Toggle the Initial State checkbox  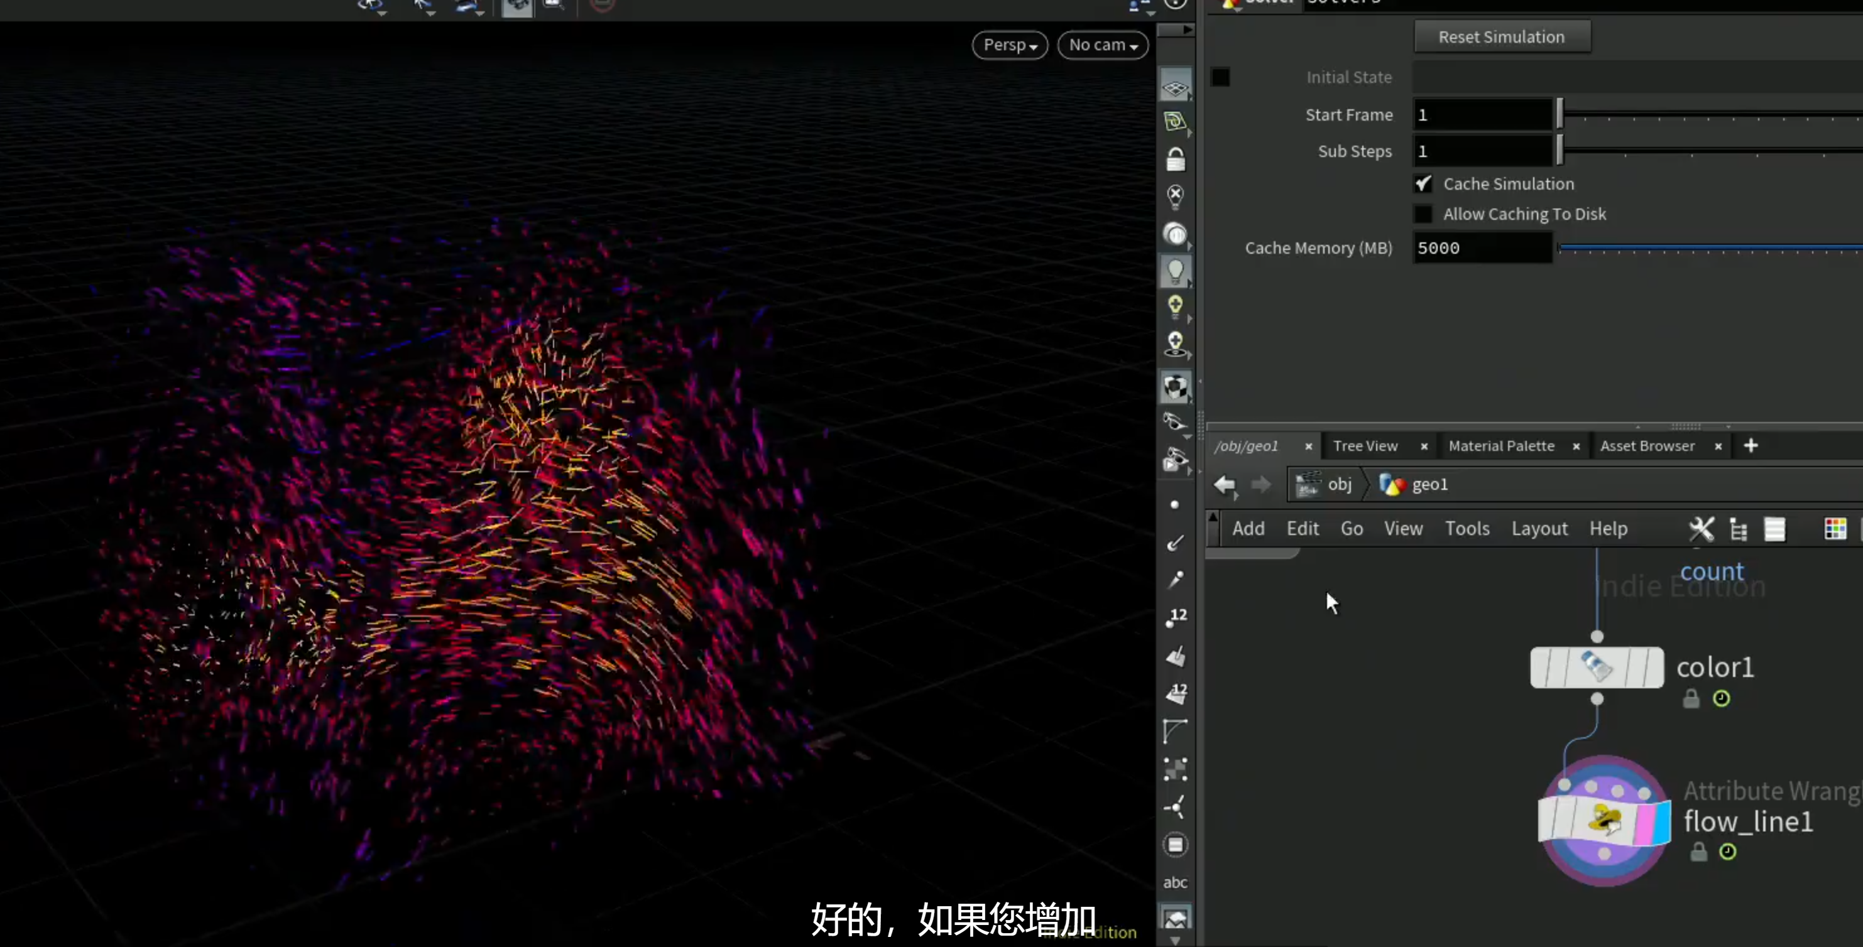click(x=1220, y=77)
